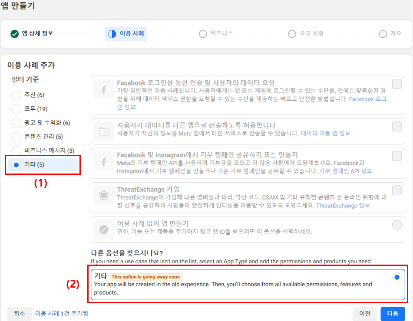Click the folder transfer icon on the 데이터 전송 card
The width and height of the screenshot is (413, 321).
[104, 131]
